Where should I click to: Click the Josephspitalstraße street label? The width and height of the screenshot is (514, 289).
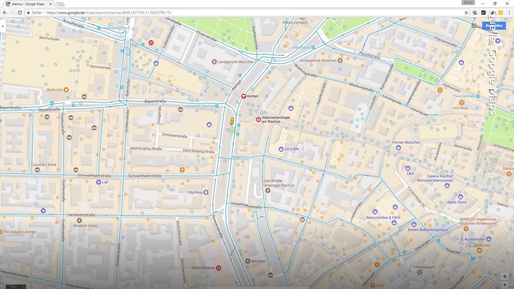246,206
